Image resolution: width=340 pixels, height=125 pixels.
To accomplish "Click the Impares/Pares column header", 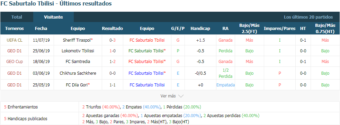I will tap(279, 29).
